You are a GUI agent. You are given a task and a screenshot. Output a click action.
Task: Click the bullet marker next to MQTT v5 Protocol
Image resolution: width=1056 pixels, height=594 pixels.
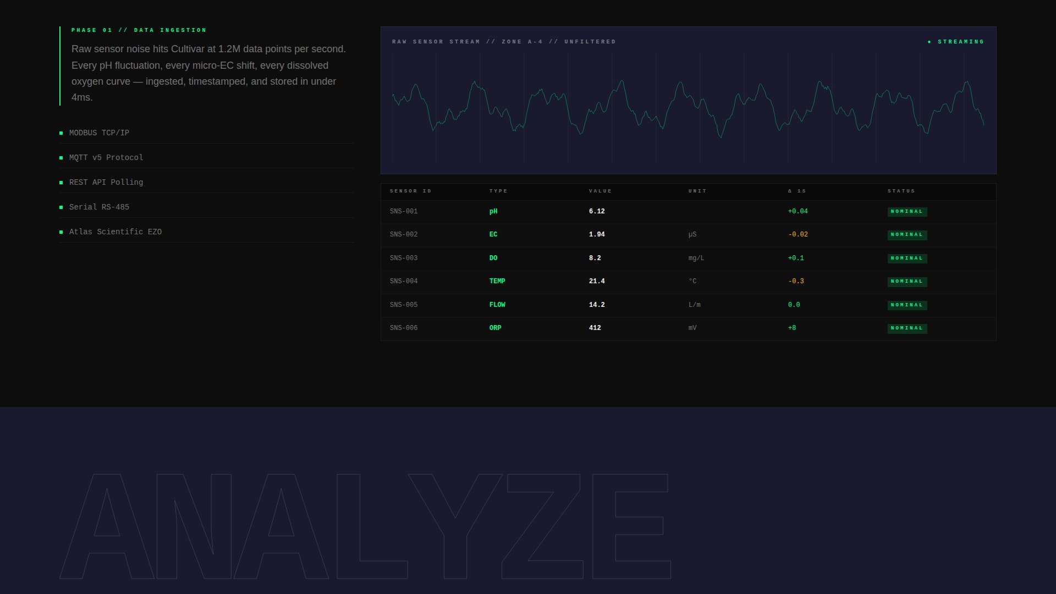coord(61,157)
